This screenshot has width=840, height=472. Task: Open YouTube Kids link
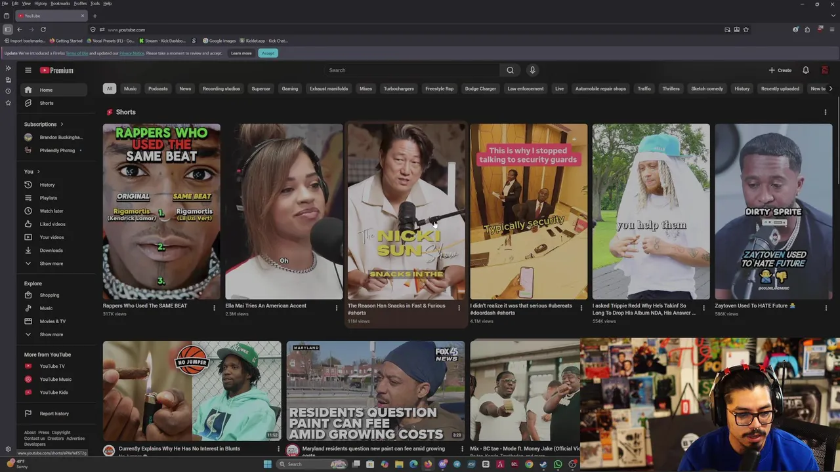coord(54,393)
